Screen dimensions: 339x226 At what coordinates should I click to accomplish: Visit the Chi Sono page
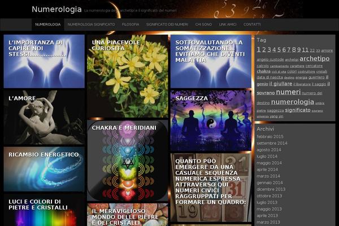pos(203,24)
